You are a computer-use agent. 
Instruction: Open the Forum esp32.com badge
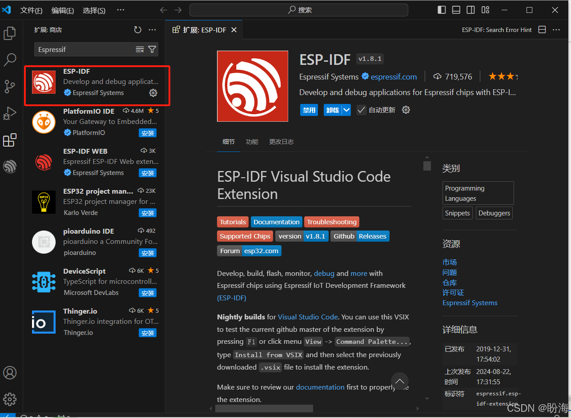pyautogui.click(x=249, y=251)
